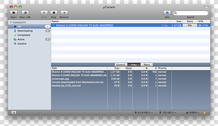Viewport: 218px width, 126px height.
Task: Stop the selected torrent
Action: click(54, 13)
